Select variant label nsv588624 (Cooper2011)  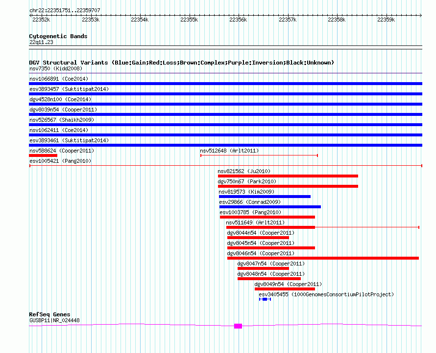[x=62, y=151]
